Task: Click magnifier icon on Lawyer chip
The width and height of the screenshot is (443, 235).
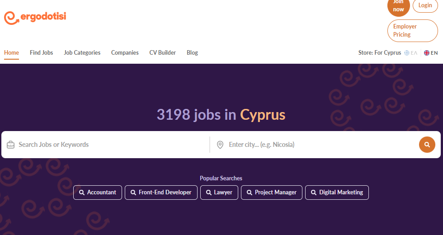Action: coord(209,193)
